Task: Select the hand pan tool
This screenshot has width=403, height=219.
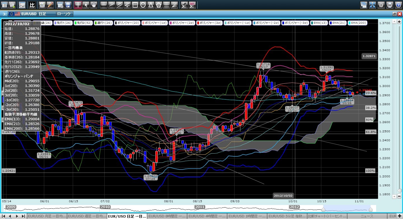Action: pos(94,5)
